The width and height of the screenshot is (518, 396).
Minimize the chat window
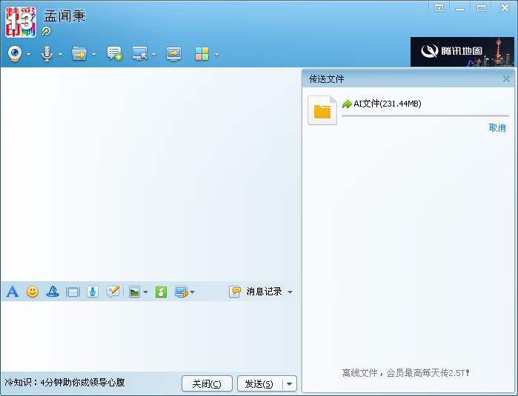[x=459, y=8]
